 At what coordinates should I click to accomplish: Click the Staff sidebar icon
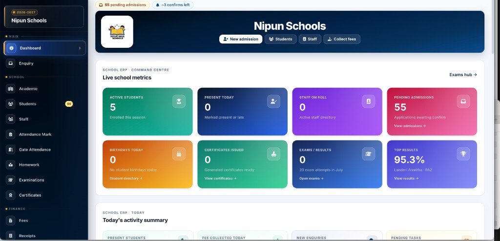coord(11,119)
